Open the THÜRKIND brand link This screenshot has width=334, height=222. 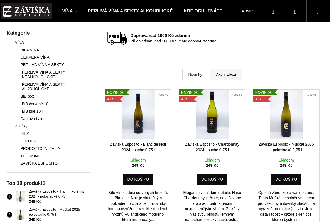31,156
